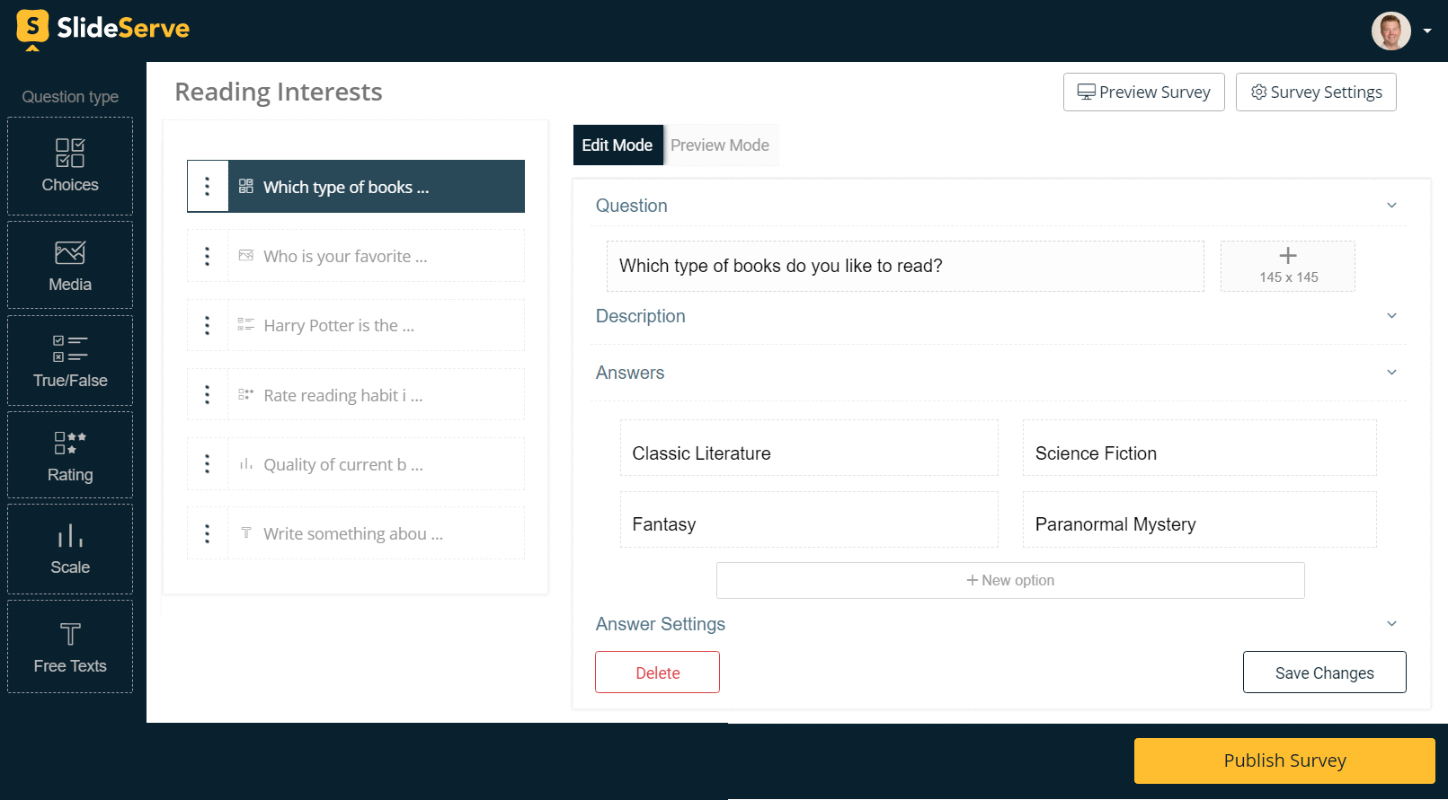1448x800 pixels.
Task: Open the SlideServe logo home
Action: (x=103, y=29)
